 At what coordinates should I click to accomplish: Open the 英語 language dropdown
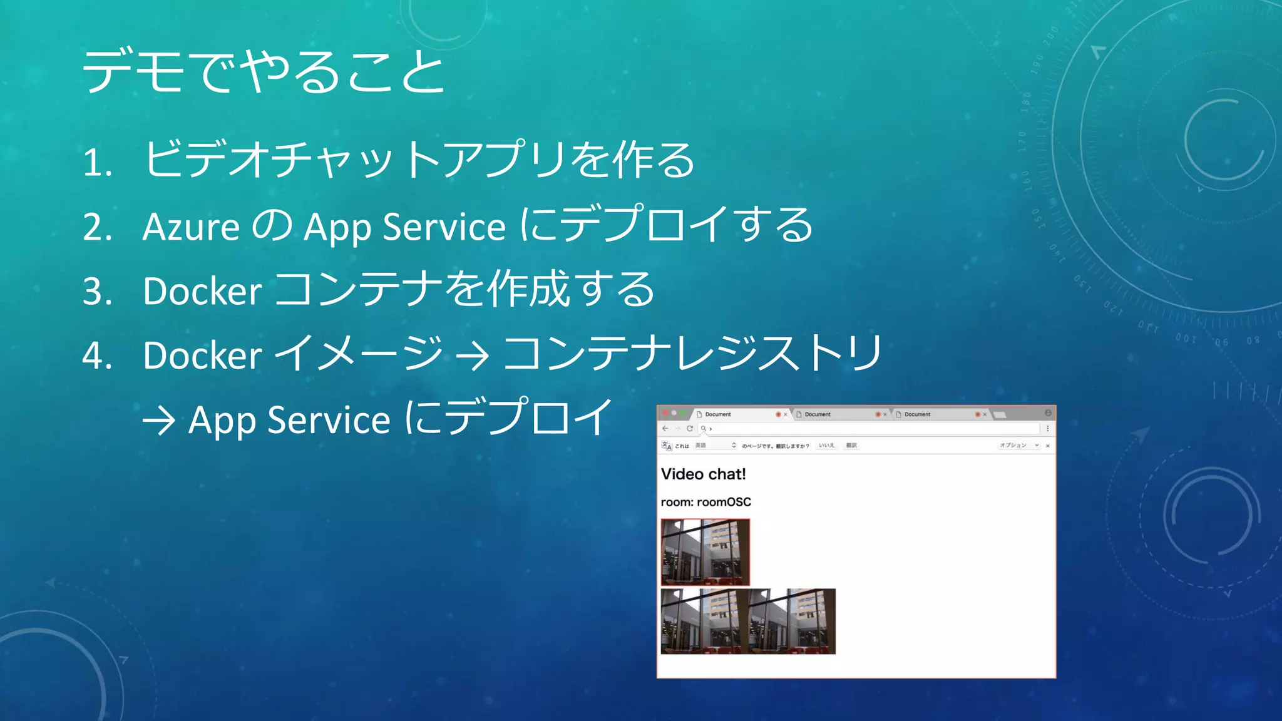click(x=715, y=446)
